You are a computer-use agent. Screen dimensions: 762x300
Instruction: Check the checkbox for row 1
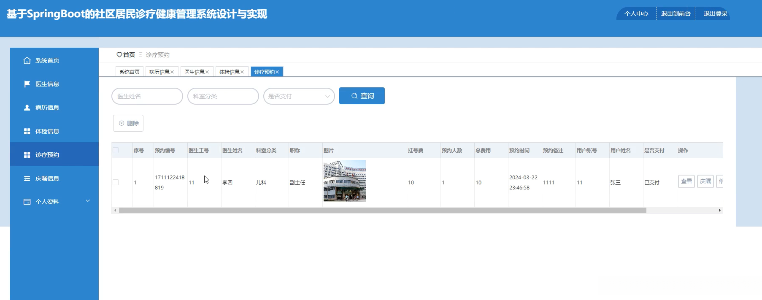116,182
